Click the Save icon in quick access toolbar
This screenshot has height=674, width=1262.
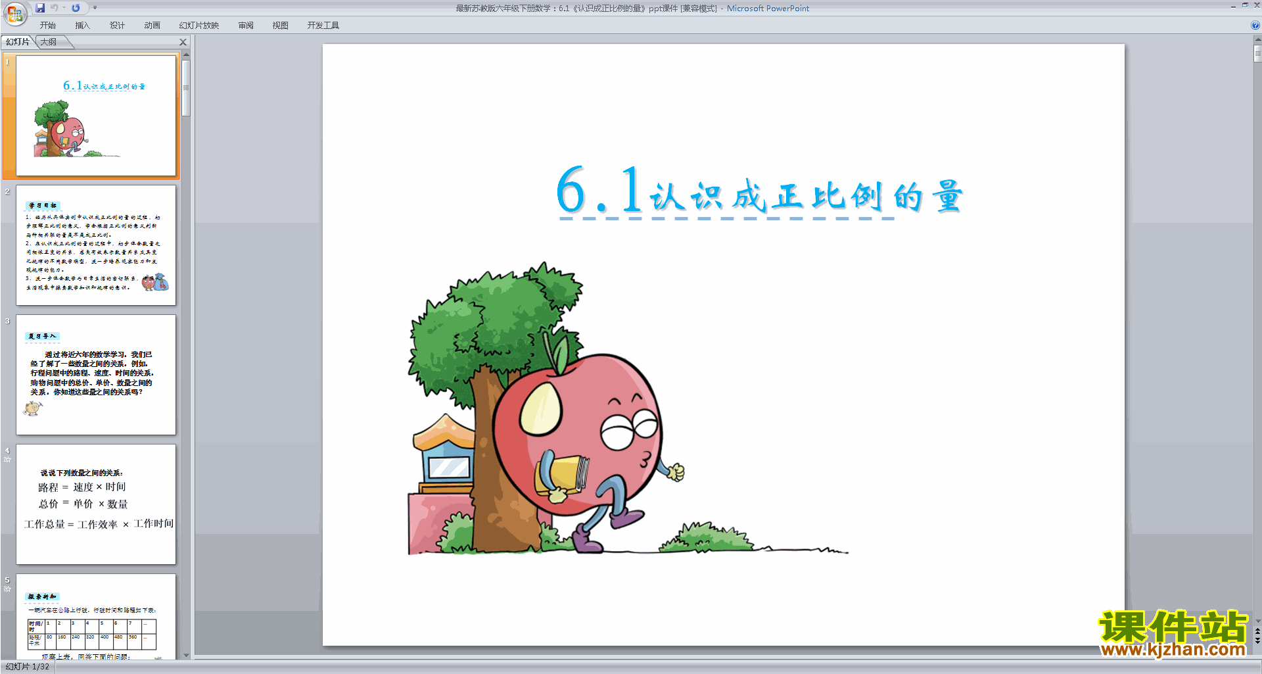[40, 8]
